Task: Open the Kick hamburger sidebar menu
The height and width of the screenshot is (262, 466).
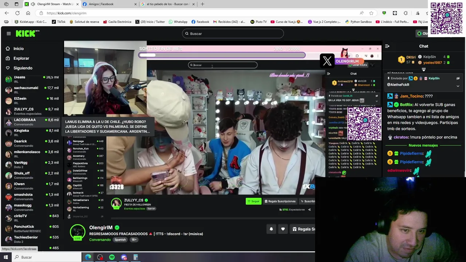Action: (8, 33)
